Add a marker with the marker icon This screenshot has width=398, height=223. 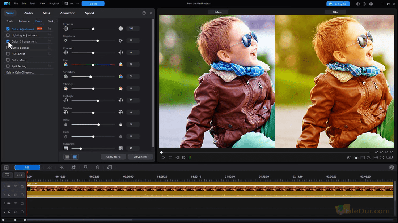[x=85, y=167]
